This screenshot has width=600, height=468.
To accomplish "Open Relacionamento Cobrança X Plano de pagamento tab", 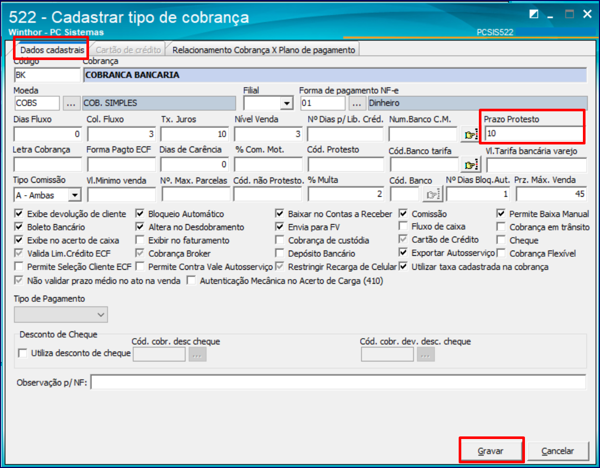I will click(264, 50).
